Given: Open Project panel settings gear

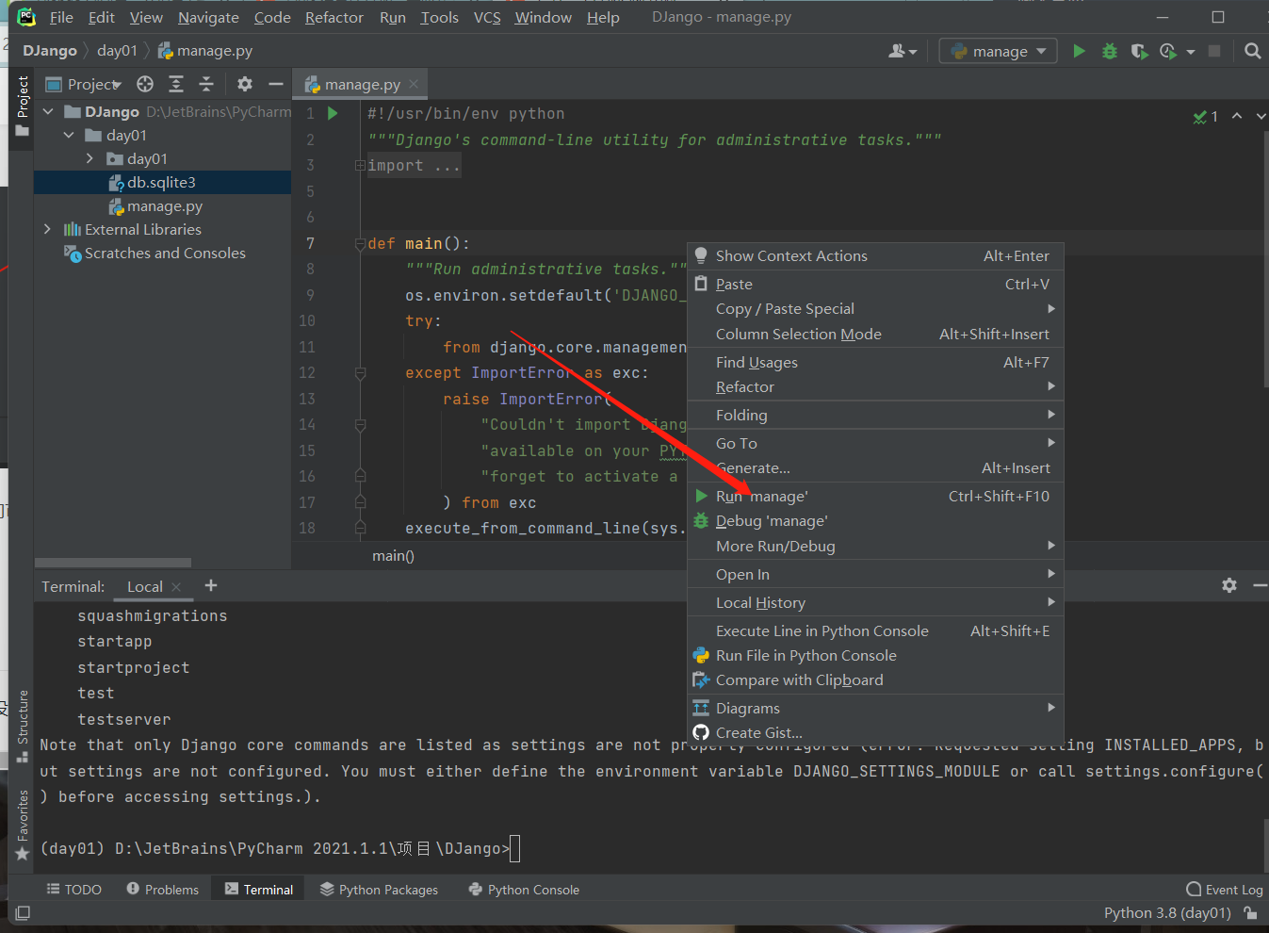Looking at the screenshot, I should pos(245,84).
